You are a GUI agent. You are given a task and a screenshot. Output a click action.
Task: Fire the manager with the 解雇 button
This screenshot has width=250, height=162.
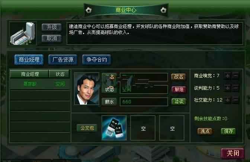179,89
